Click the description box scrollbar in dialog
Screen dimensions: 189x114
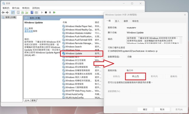tap(181, 40)
